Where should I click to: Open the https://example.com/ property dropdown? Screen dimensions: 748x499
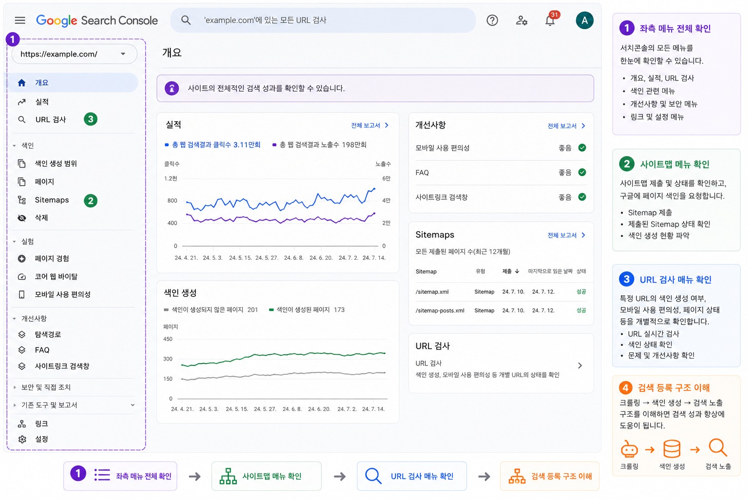[x=74, y=54]
